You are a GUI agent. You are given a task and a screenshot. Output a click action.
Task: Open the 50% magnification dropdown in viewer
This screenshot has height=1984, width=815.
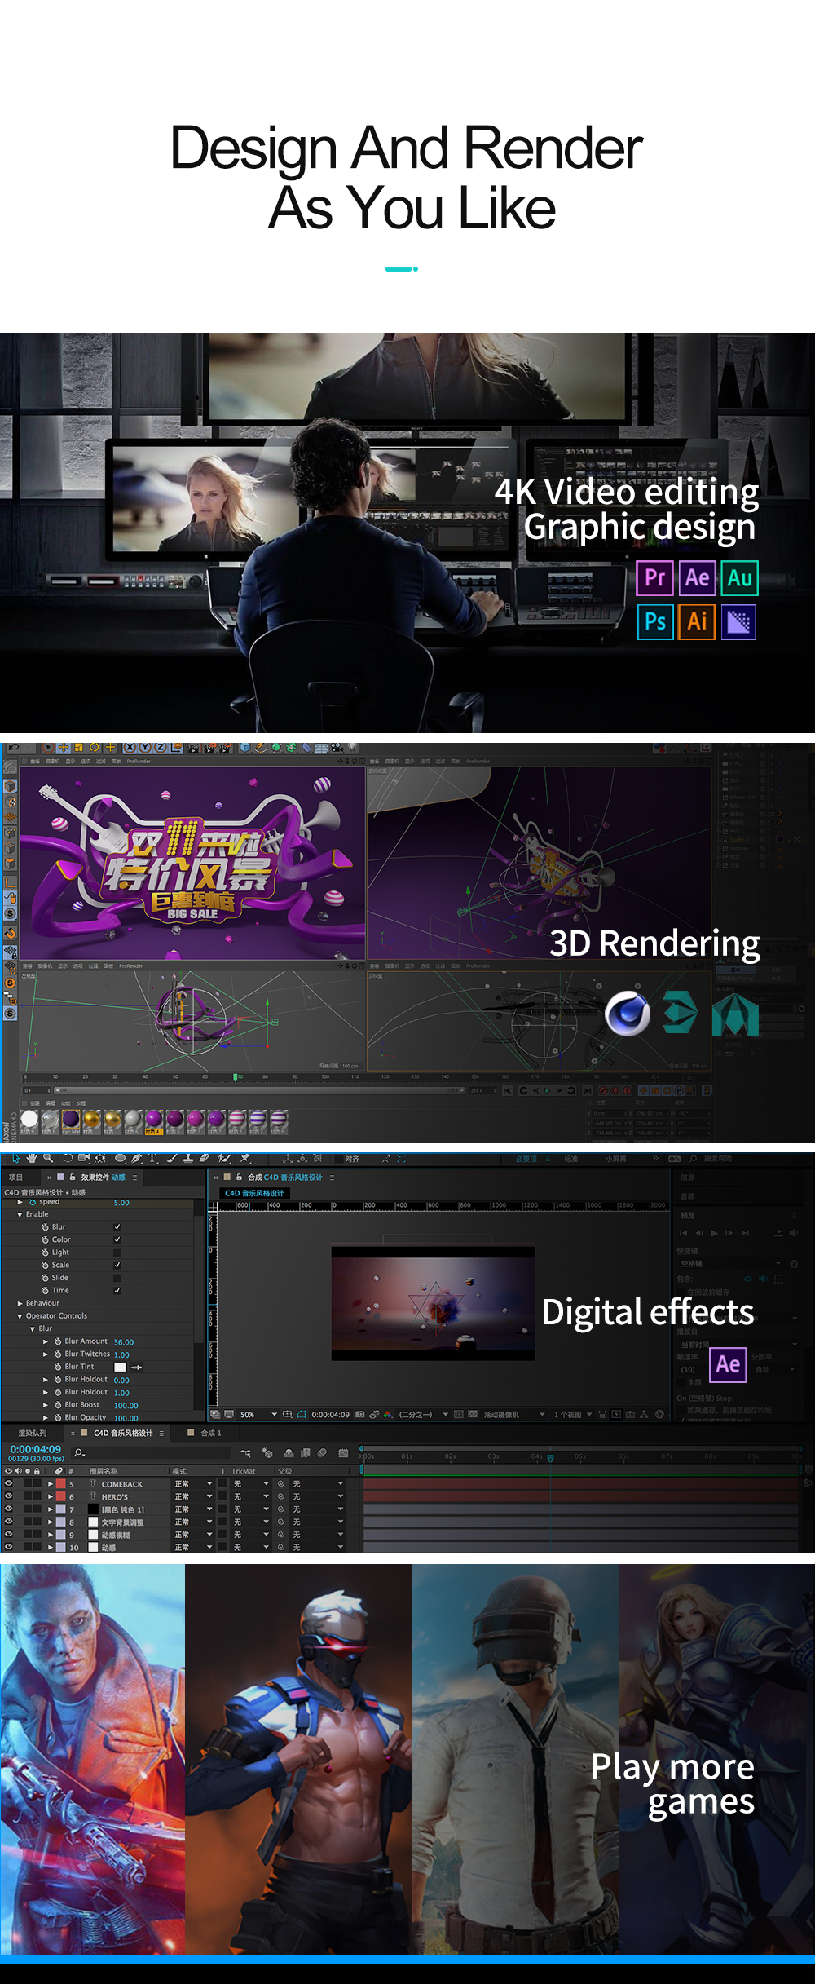[x=274, y=1415]
